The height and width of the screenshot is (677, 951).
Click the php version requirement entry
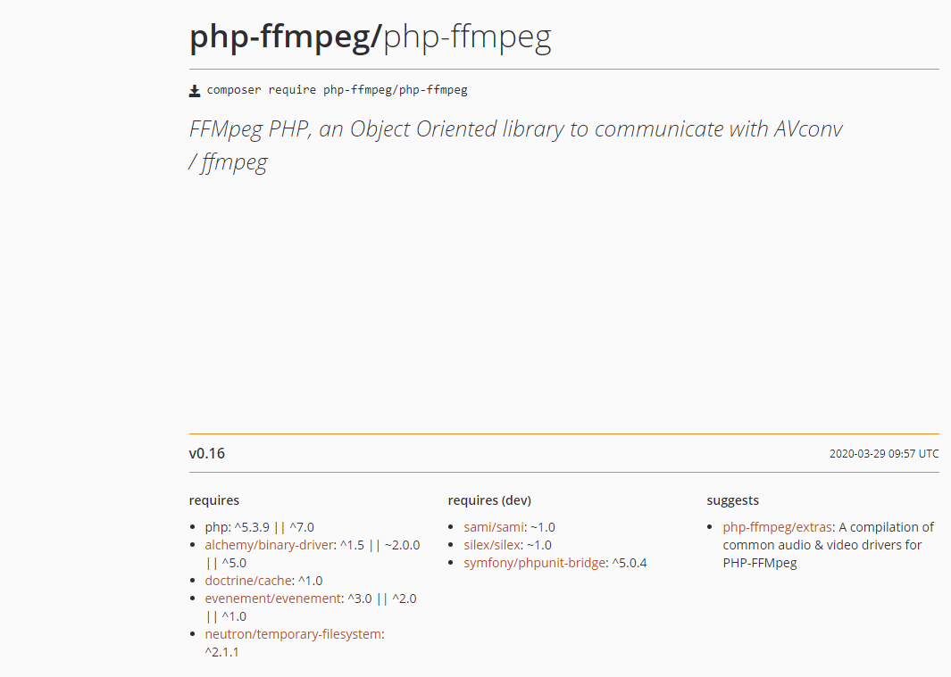tap(260, 527)
